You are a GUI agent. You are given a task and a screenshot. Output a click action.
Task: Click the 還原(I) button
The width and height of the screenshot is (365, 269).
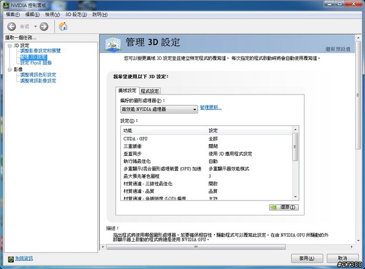click(x=284, y=207)
